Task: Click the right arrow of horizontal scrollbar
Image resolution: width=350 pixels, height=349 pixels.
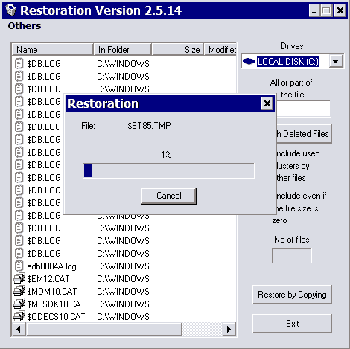Action: [229, 329]
